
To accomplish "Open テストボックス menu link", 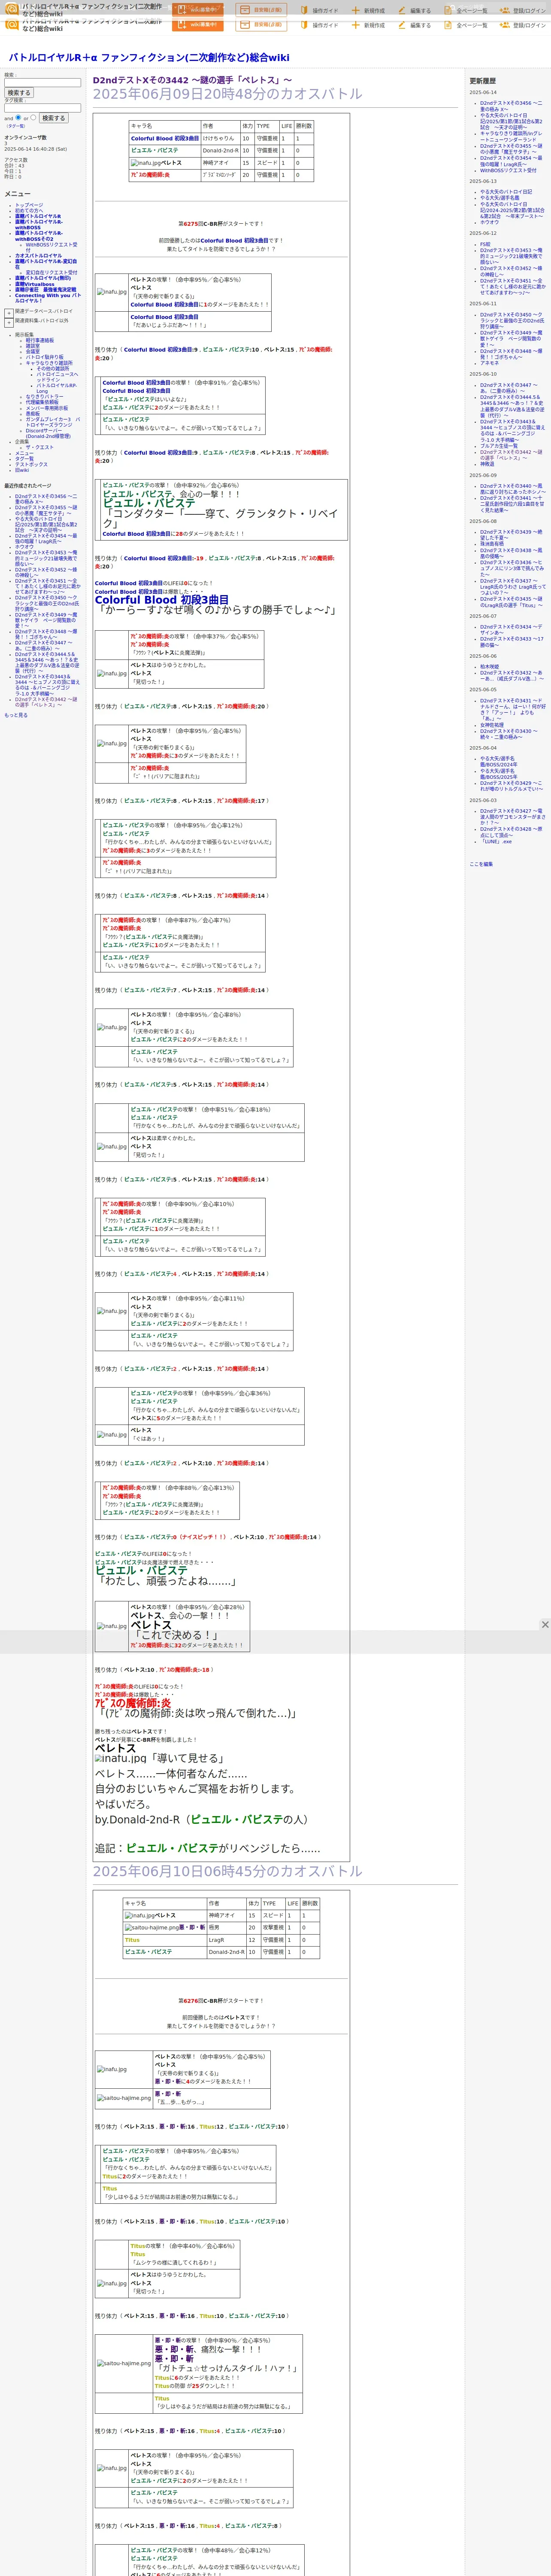I will tap(31, 464).
